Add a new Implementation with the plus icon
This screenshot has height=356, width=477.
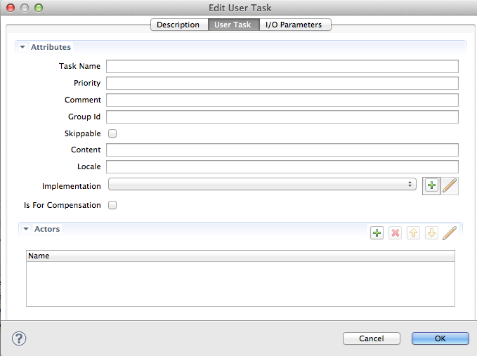[x=431, y=185]
